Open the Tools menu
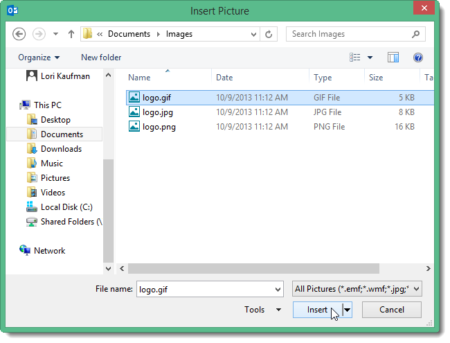 point(262,310)
